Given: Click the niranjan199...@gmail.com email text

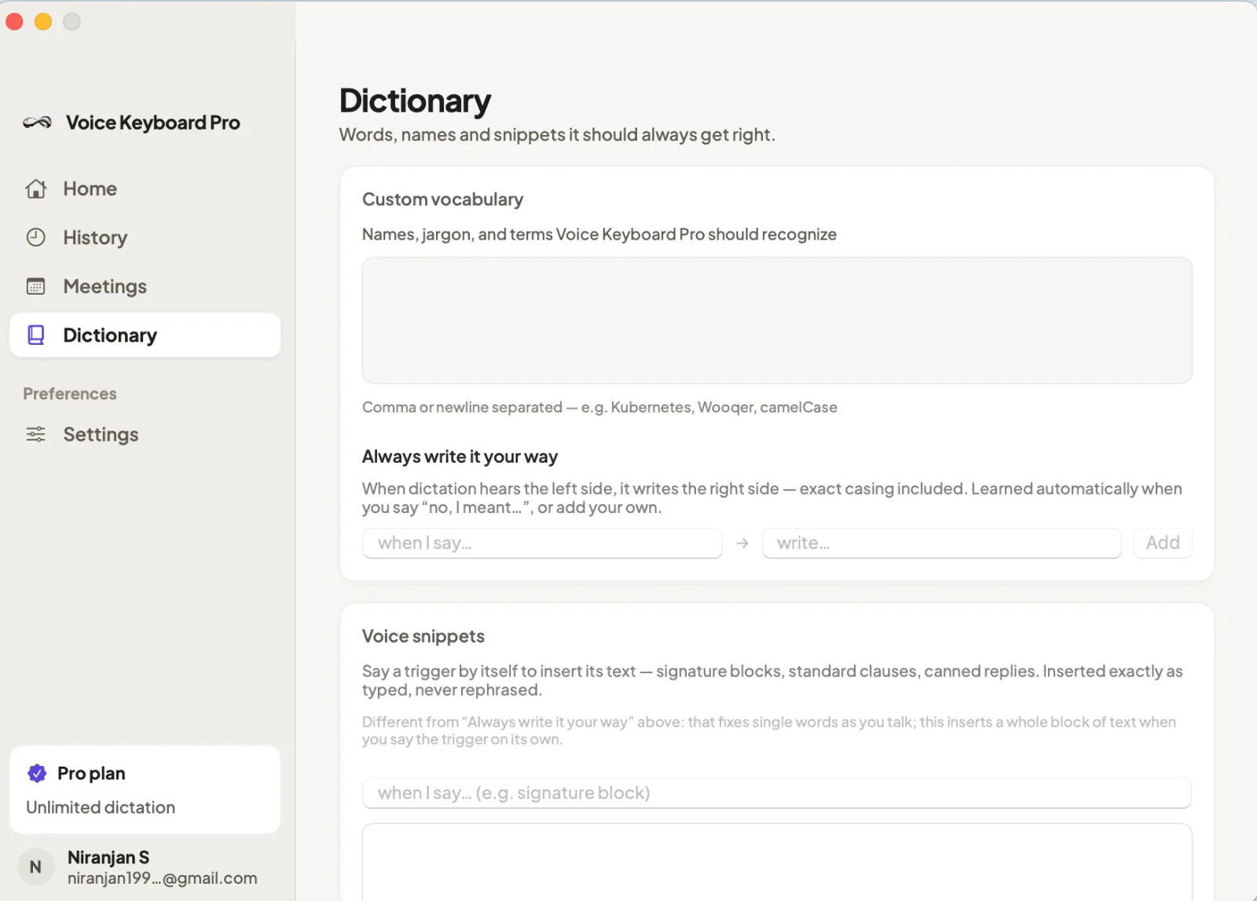Looking at the screenshot, I should click(163, 878).
